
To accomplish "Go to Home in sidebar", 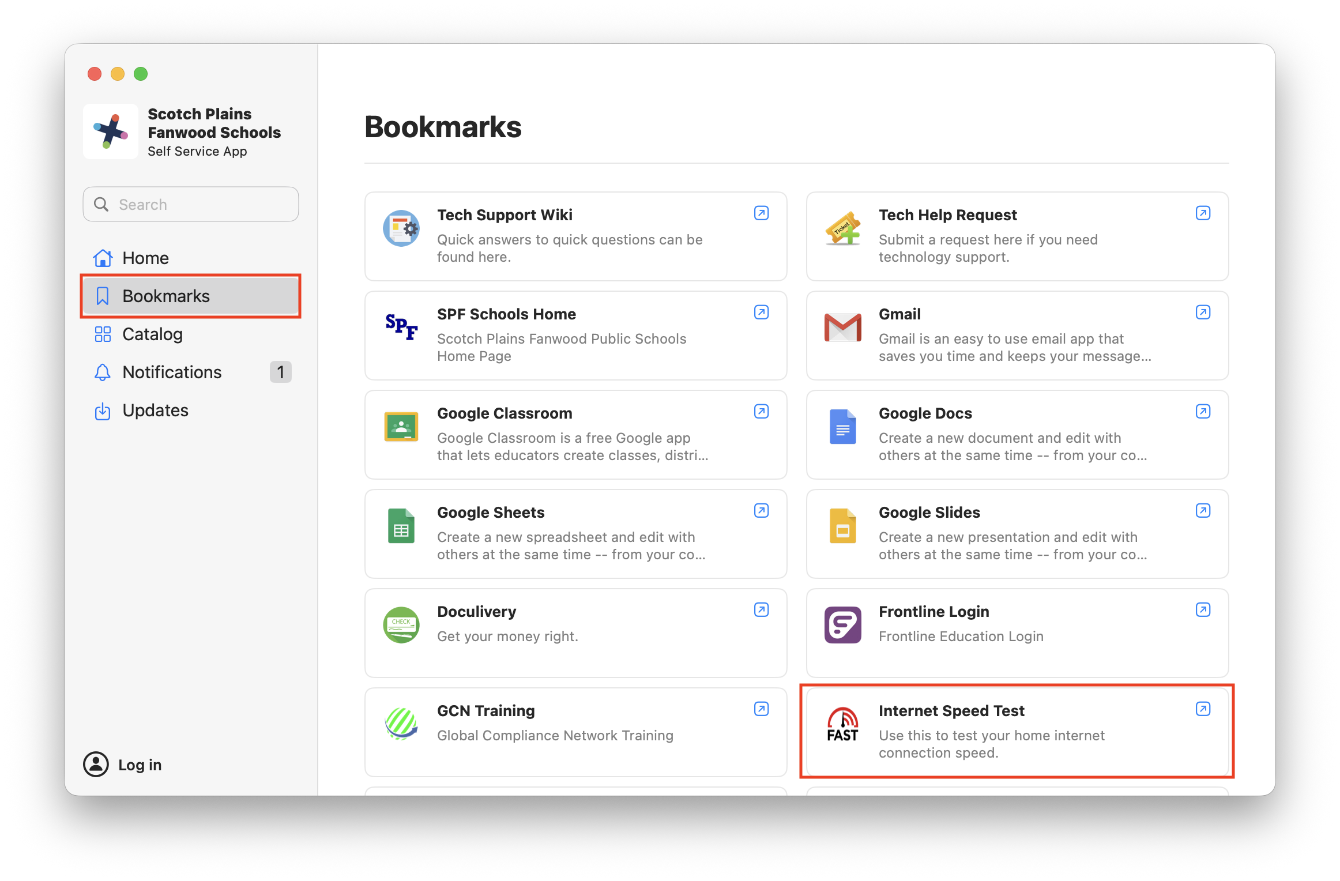I will coord(145,258).
